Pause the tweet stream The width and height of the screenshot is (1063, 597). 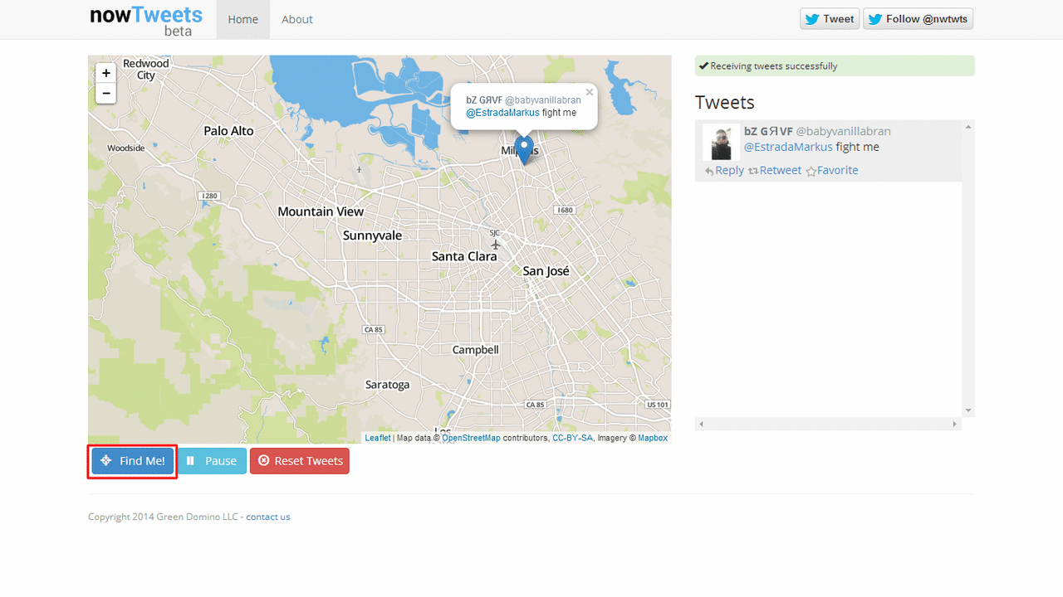pyautogui.click(x=212, y=461)
